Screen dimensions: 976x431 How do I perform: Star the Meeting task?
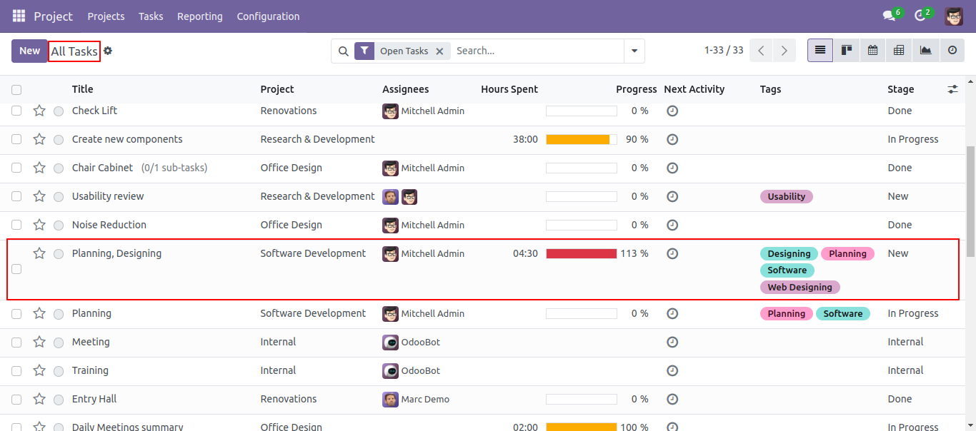coord(39,342)
